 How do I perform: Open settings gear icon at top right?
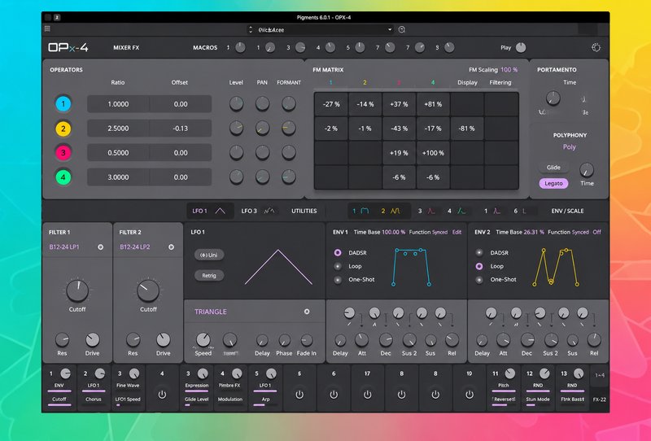(x=596, y=48)
